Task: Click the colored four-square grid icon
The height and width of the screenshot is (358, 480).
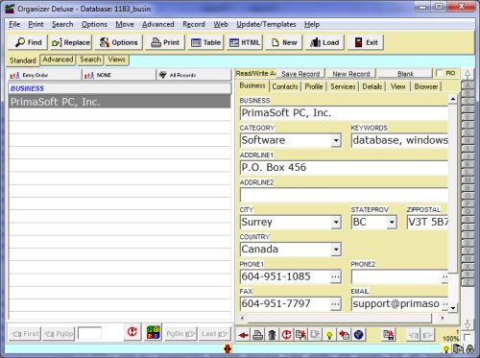Action: coord(154,332)
